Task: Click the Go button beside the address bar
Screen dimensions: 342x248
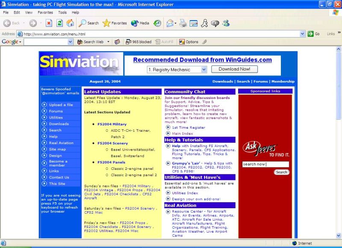Action: pyautogui.click(x=314, y=34)
